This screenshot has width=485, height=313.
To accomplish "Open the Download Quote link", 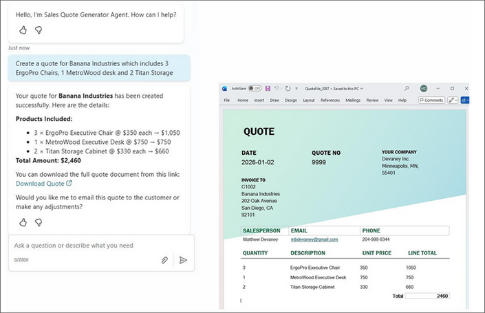I will click(x=43, y=184).
